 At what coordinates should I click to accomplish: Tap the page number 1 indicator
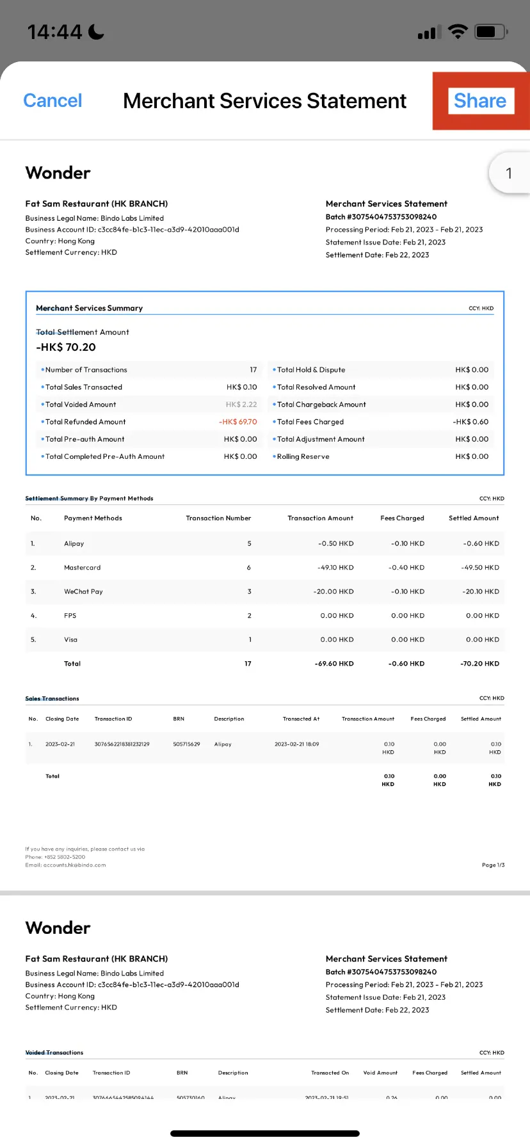[509, 173]
